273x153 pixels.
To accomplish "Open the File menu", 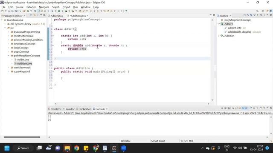I will pyautogui.click(x=3, y=7).
